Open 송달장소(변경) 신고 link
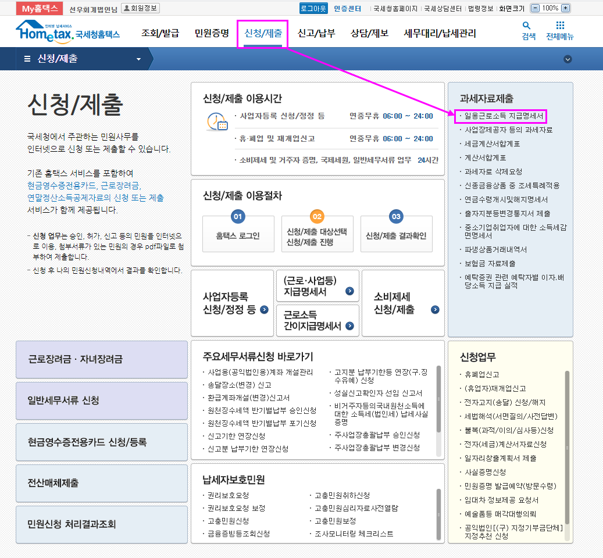 point(240,385)
